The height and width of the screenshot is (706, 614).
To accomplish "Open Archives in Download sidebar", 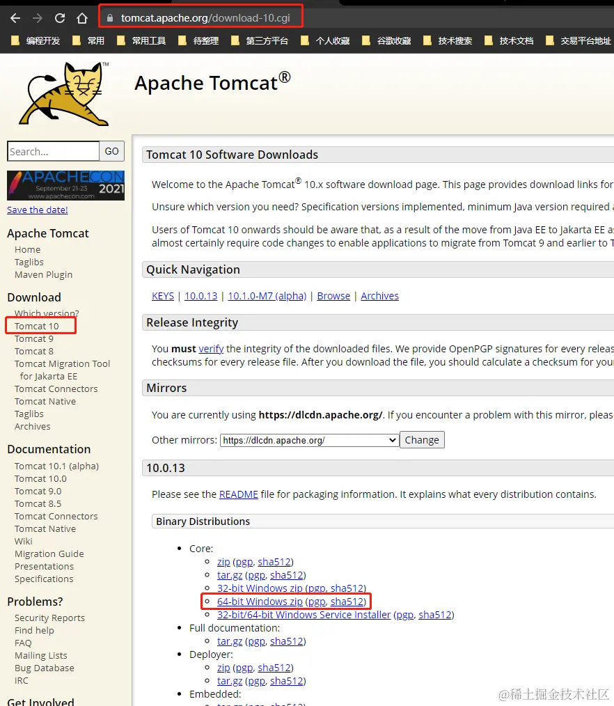I will (33, 426).
